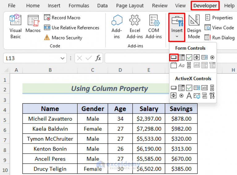Viewport: 237px width, 175px height.
Task: Select cell Ancell Peres
Action: (x=50, y=159)
